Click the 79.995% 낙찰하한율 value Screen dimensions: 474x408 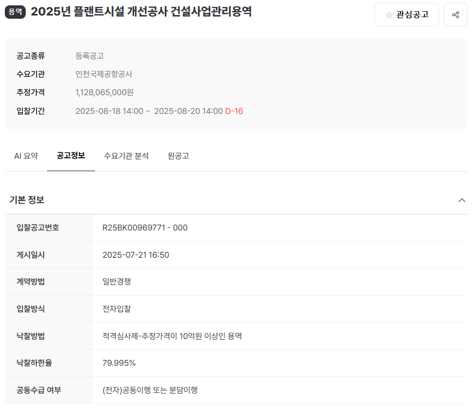coord(119,363)
